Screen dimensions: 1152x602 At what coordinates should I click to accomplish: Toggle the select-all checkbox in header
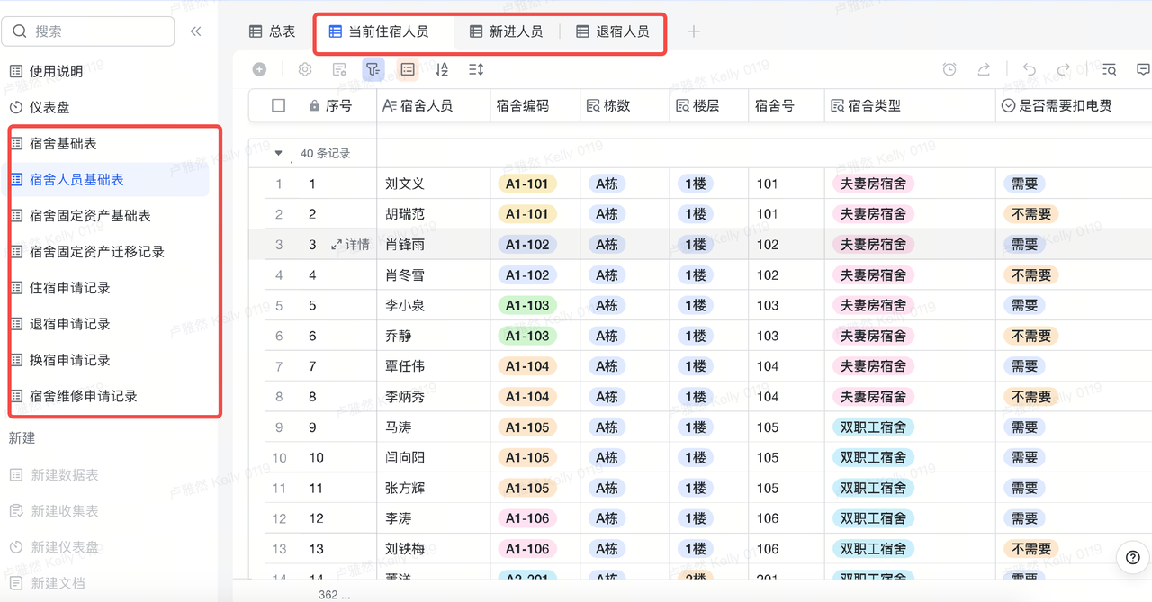pyautogui.click(x=278, y=105)
